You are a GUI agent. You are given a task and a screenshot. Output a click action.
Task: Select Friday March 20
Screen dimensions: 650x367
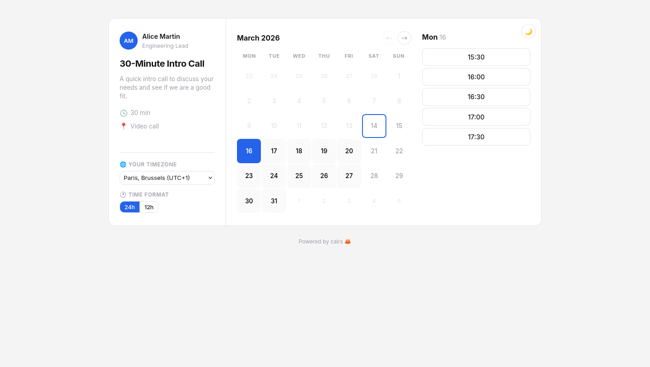(349, 151)
